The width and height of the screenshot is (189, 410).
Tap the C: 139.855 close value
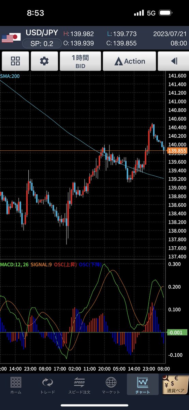[x=122, y=43]
